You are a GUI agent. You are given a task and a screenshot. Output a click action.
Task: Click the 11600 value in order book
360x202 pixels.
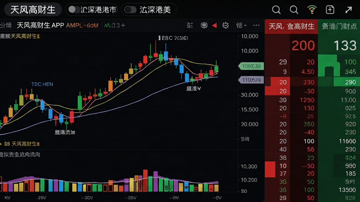(x=347, y=141)
